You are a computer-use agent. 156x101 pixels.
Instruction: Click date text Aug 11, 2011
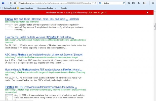click(x=20, y=95)
